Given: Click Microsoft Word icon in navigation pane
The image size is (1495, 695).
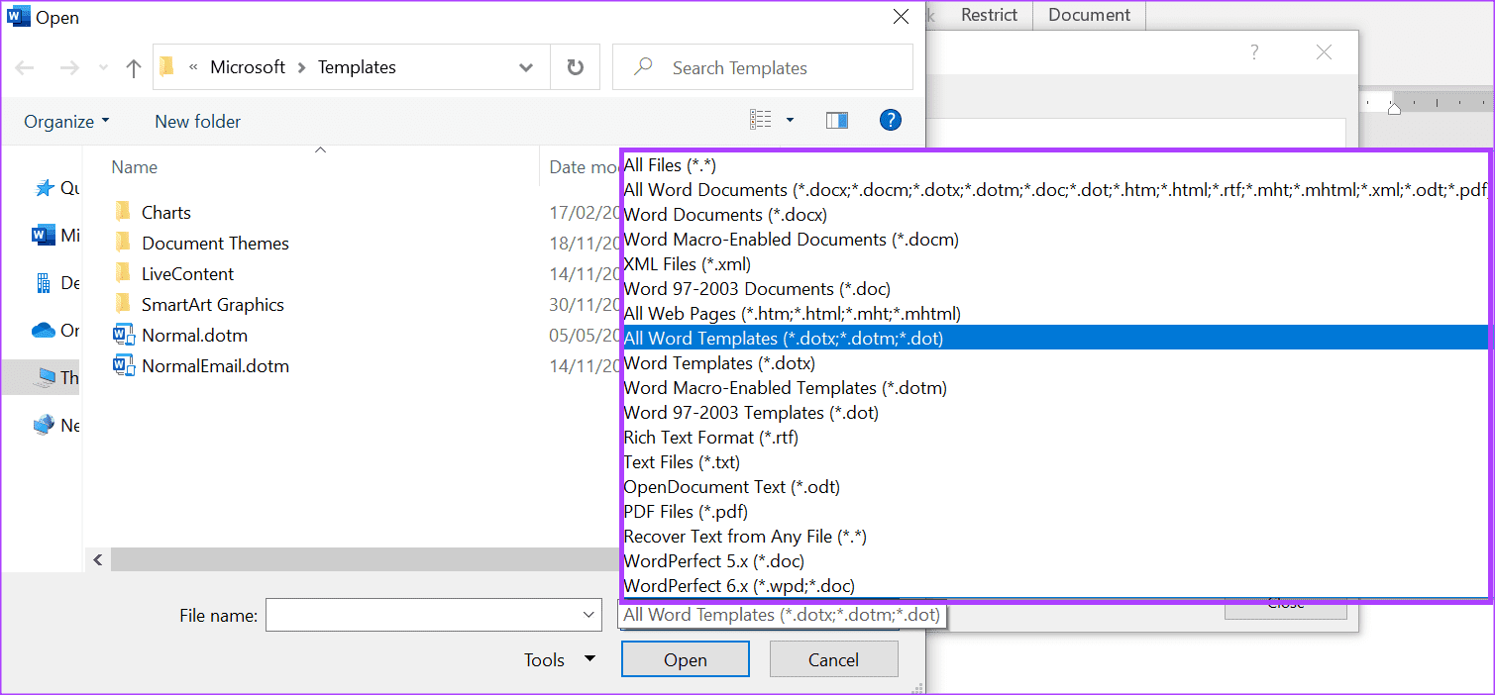Looking at the screenshot, I should click(44, 235).
